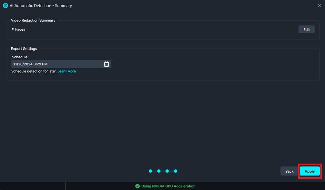The image size is (325, 190).
Task: Select the Faces redaction item
Action: (x=20, y=29)
